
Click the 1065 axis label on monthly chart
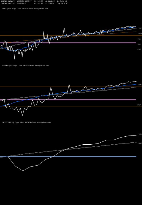click(139, 143)
